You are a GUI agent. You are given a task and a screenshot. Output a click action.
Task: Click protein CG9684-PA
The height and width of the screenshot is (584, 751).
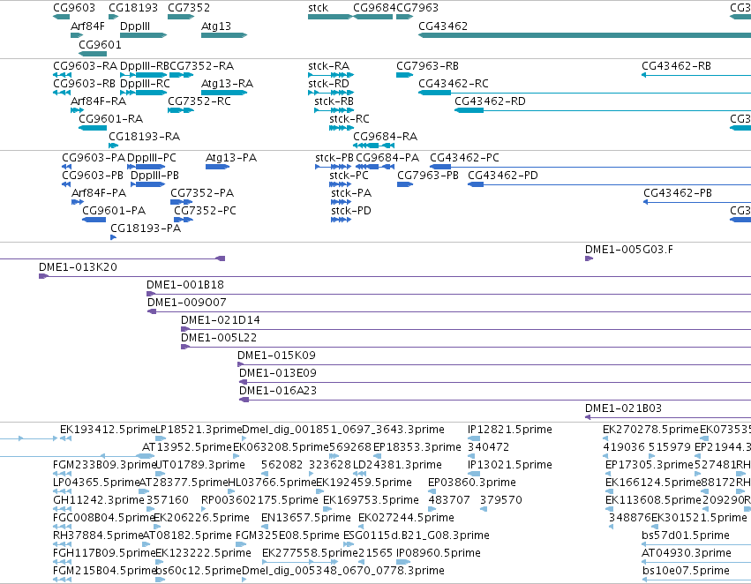point(375,167)
